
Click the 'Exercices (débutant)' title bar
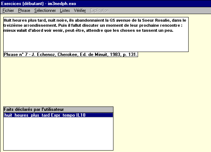105,4
